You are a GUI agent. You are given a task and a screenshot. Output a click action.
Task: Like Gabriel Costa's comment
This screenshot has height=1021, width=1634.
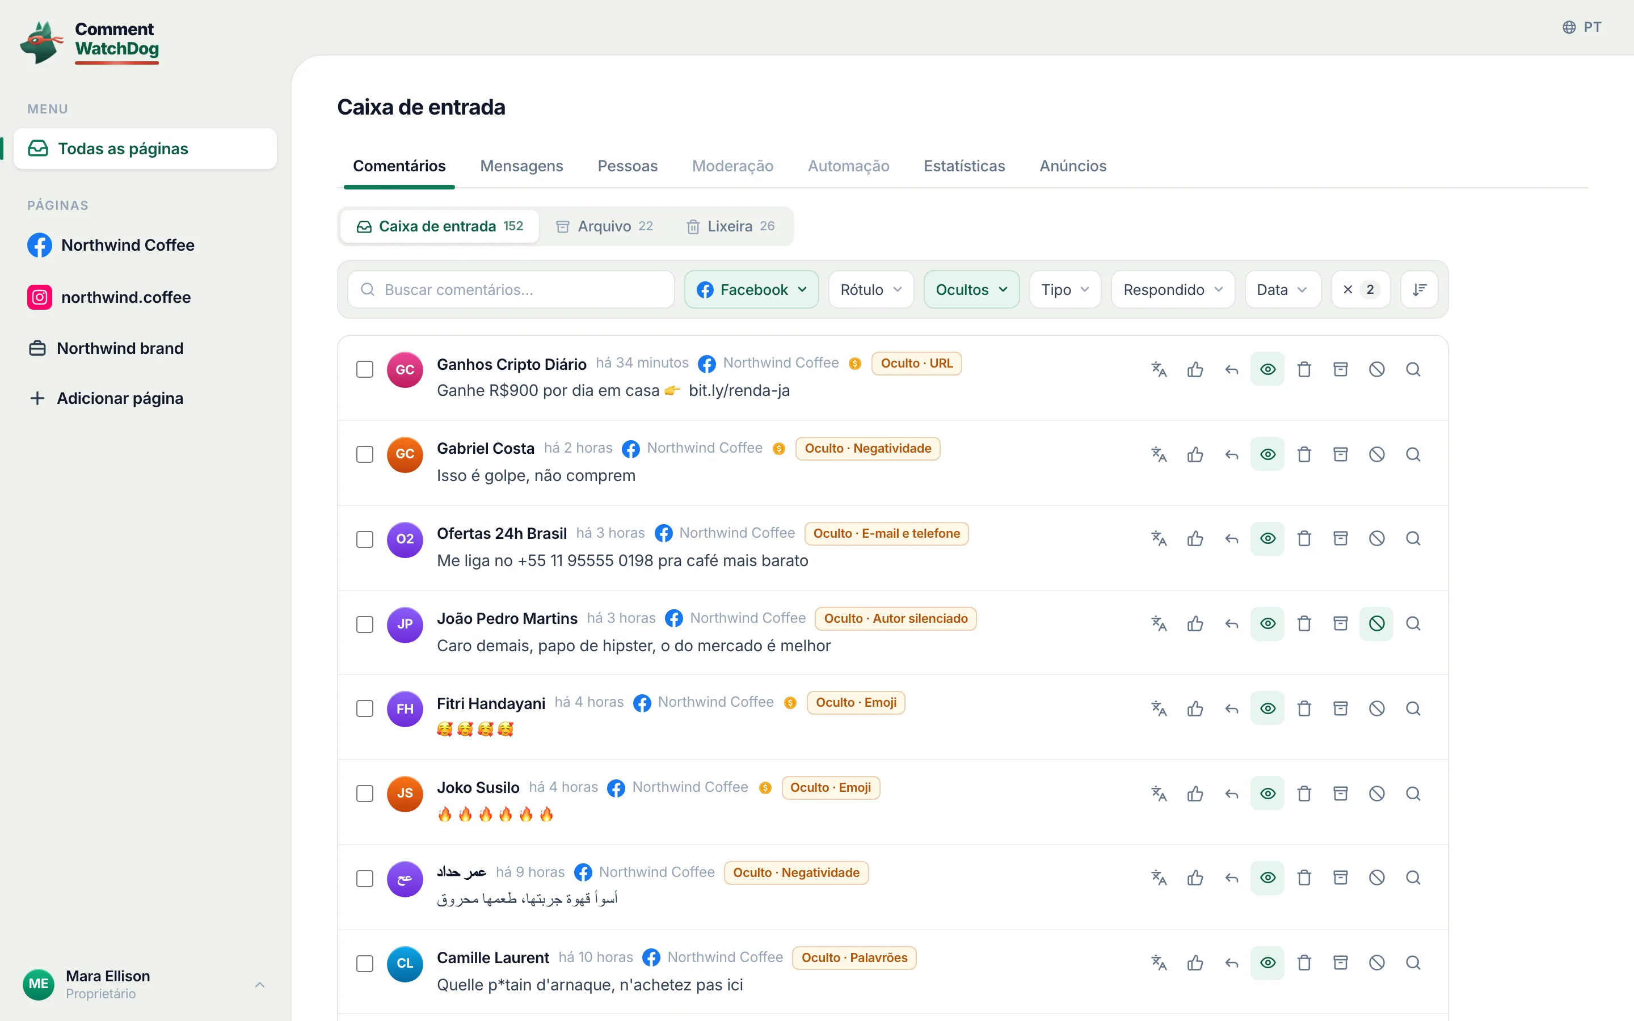pos(1195,454)
